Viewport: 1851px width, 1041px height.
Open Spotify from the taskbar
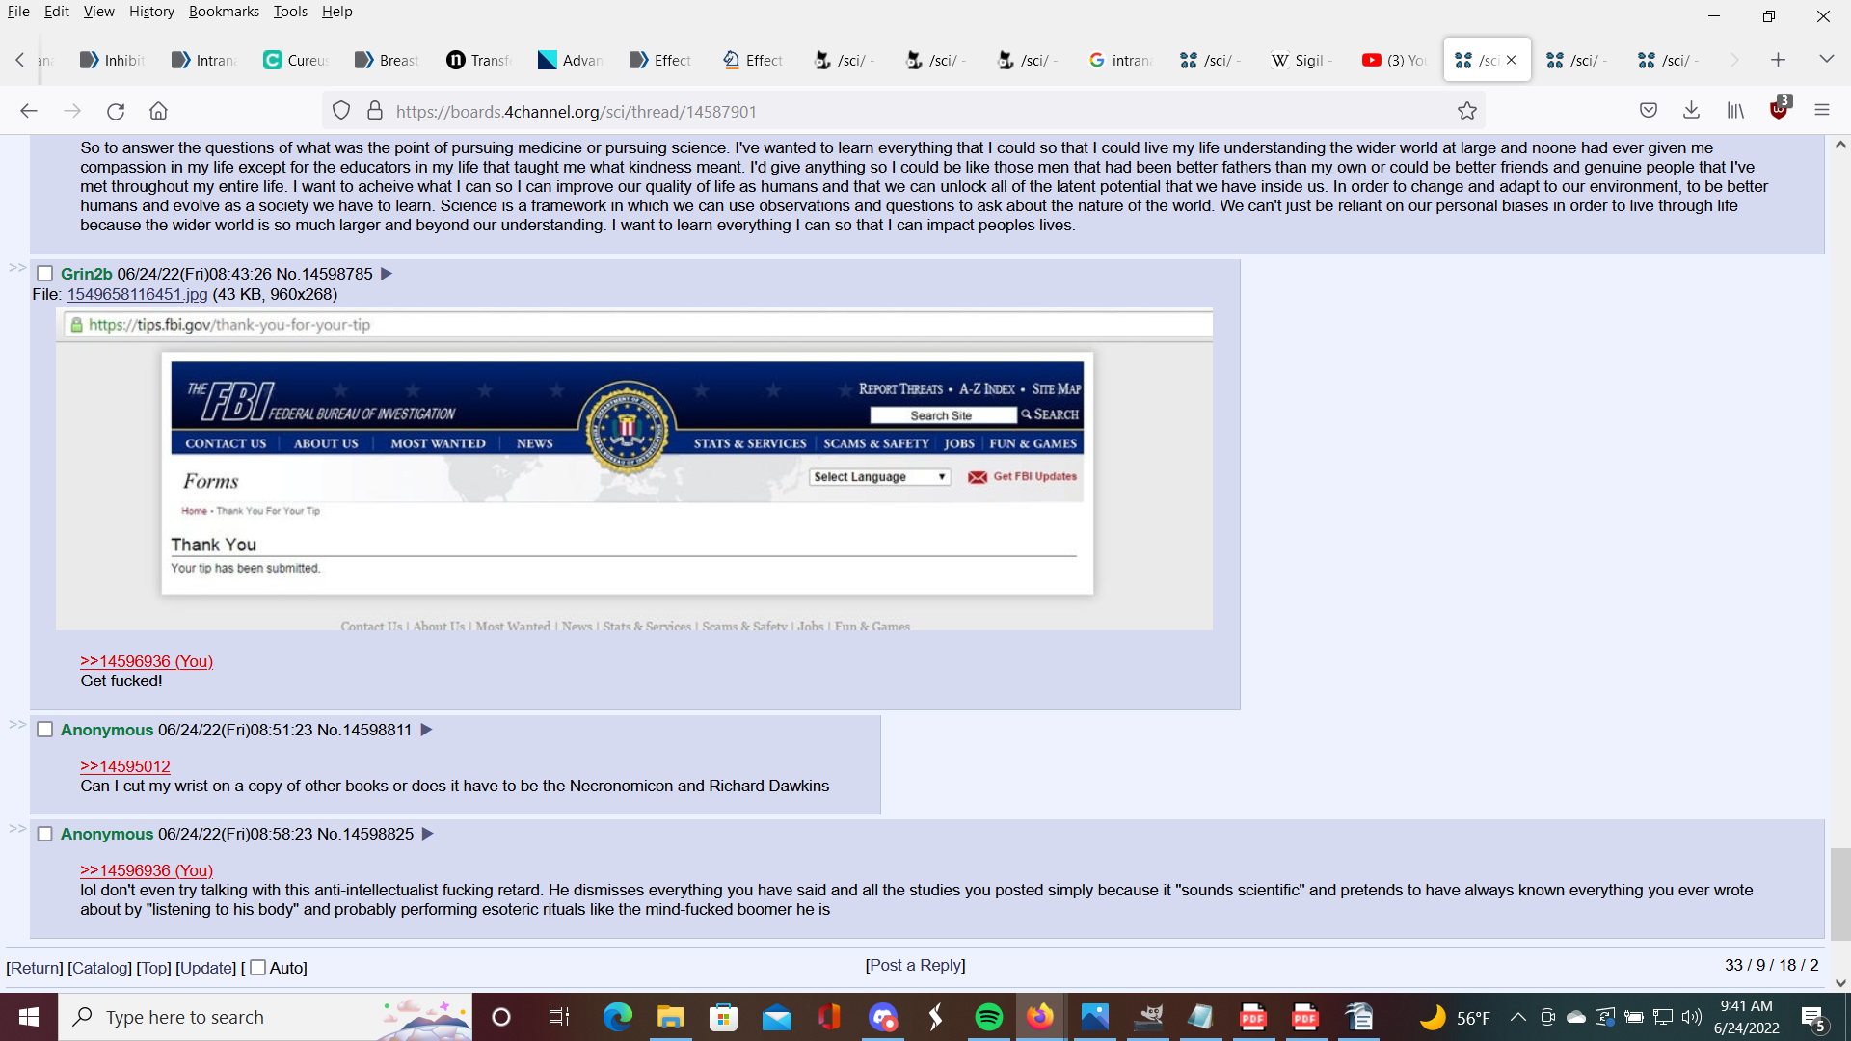988,1017
